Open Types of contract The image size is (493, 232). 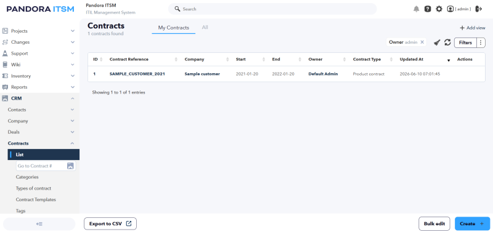click(33, 188)
